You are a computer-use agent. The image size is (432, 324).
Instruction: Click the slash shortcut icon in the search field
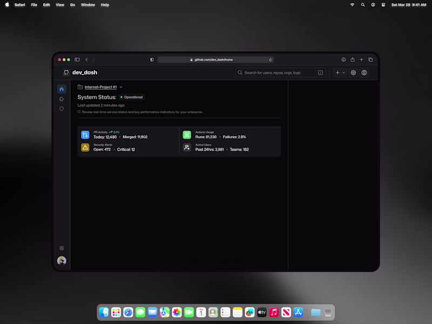320,73
